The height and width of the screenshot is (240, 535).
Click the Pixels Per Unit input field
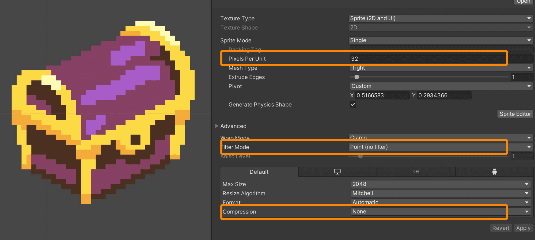[441, 59]
